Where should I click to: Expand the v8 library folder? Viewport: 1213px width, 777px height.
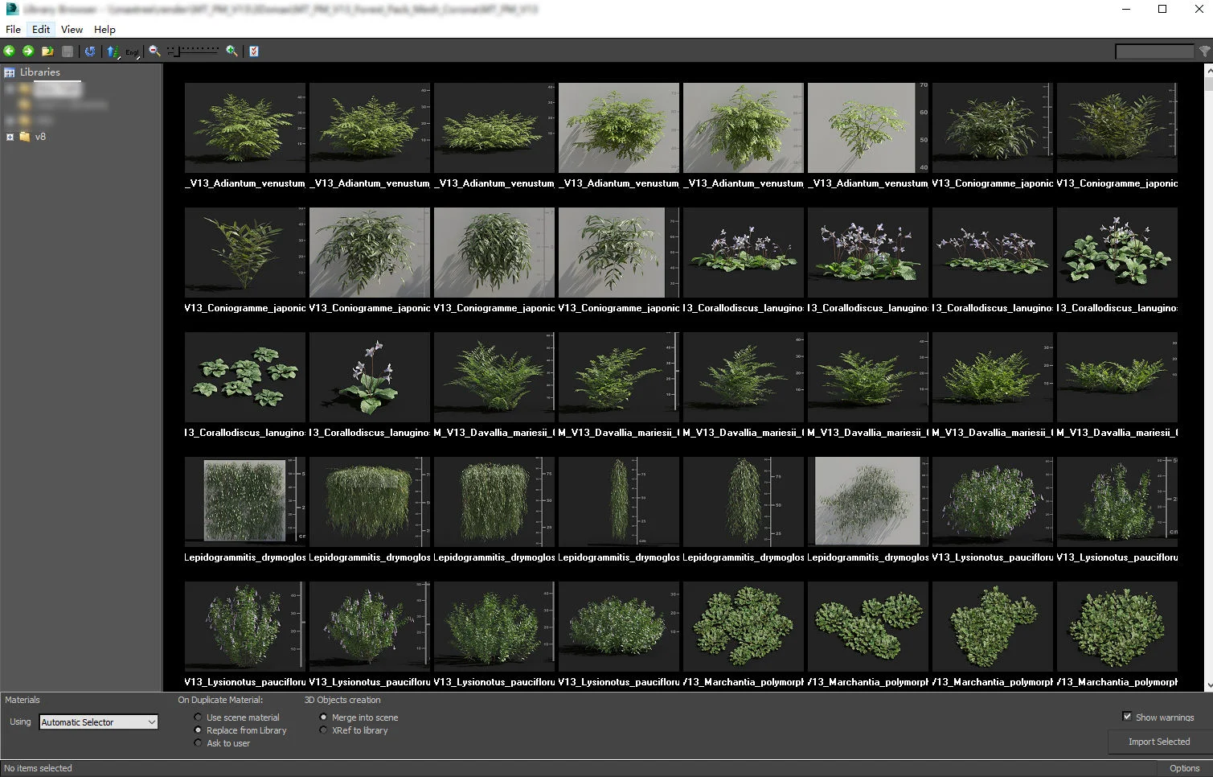pos(10,137)
